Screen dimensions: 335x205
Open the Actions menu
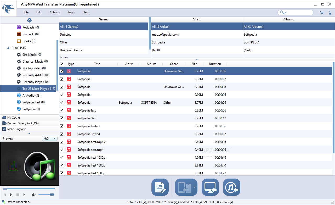[55, 12]
